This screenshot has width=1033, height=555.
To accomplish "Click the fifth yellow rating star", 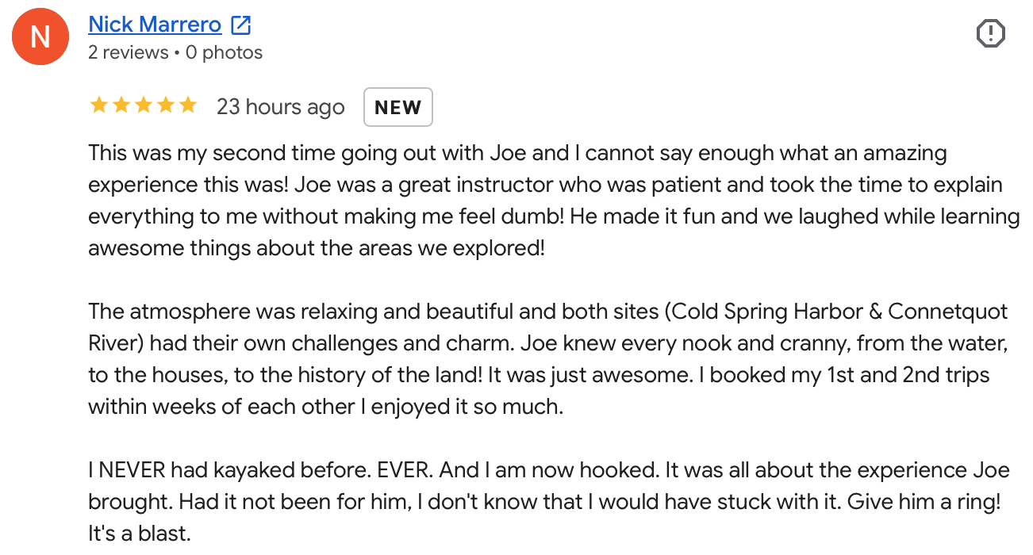I will pos(187,105).
